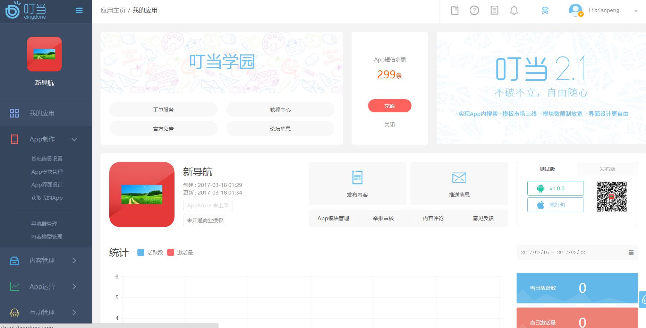Click the help question mark icon

point(474,10)
